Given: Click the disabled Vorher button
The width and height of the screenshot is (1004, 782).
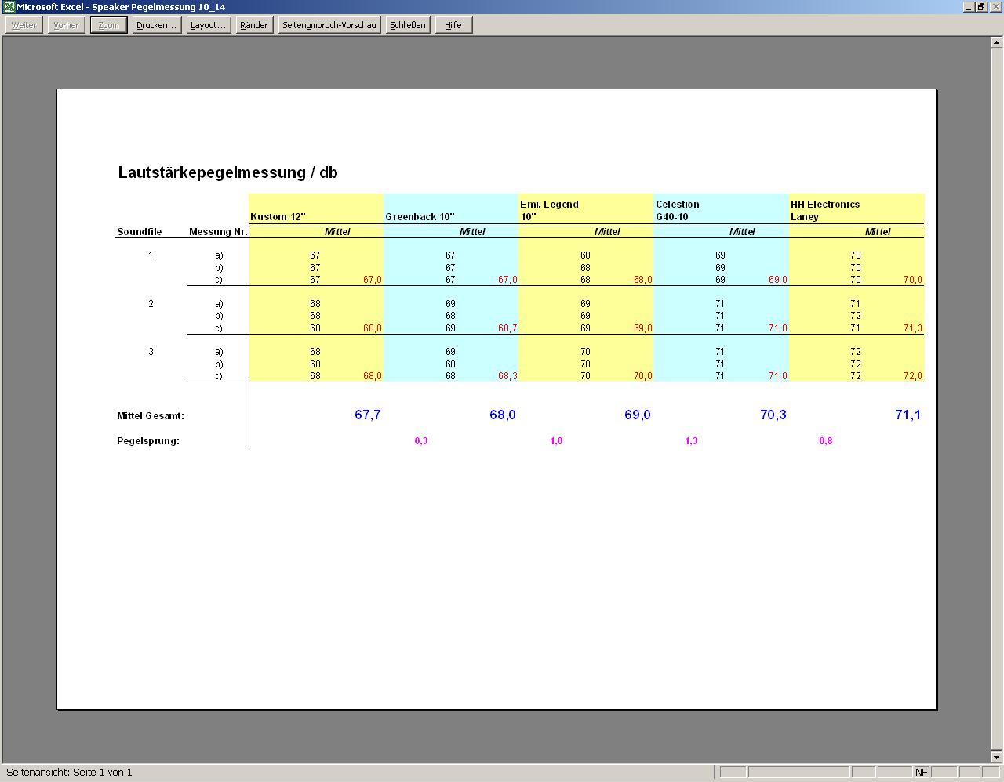Looking at the screenshot, I should [66, 25].
